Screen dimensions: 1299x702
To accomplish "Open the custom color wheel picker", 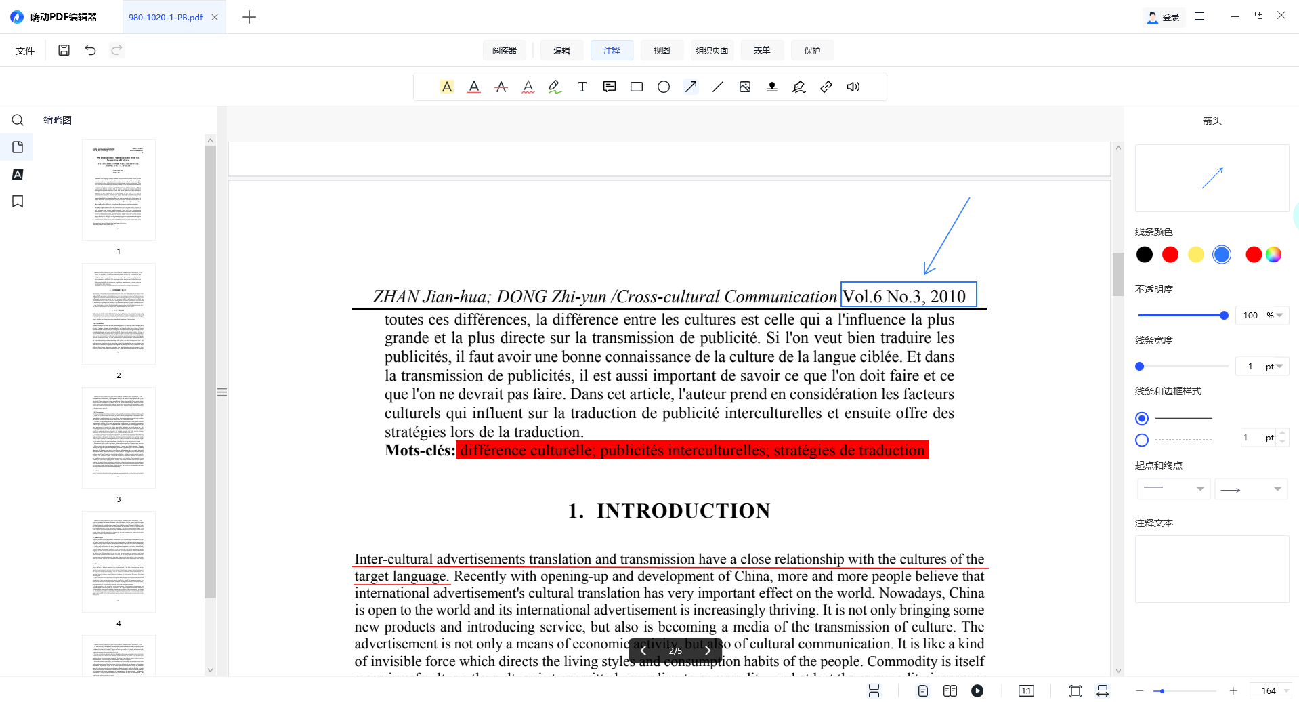I will (x=1273, y=254).
